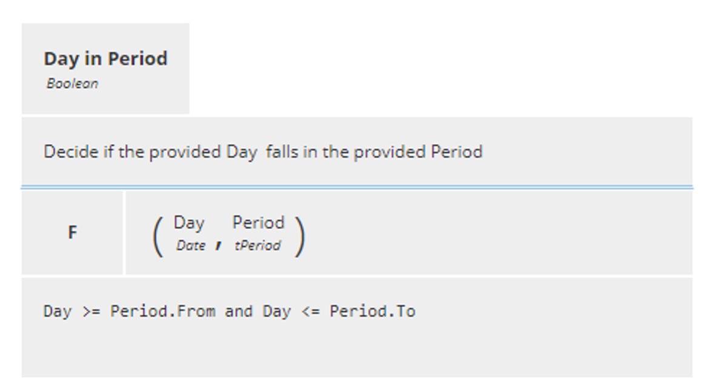Select the Period parameter name
Image resolution: width=715 pixels, height=378 pixels.
coord(259,222)
